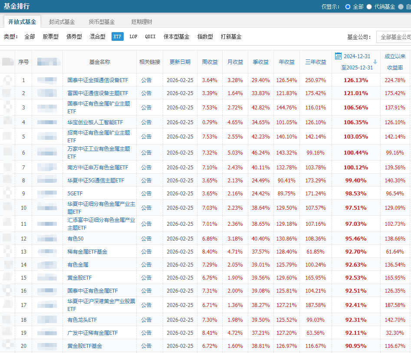
Task: Sort the table by 三年收益 column header
Action: tap(315, 62)
